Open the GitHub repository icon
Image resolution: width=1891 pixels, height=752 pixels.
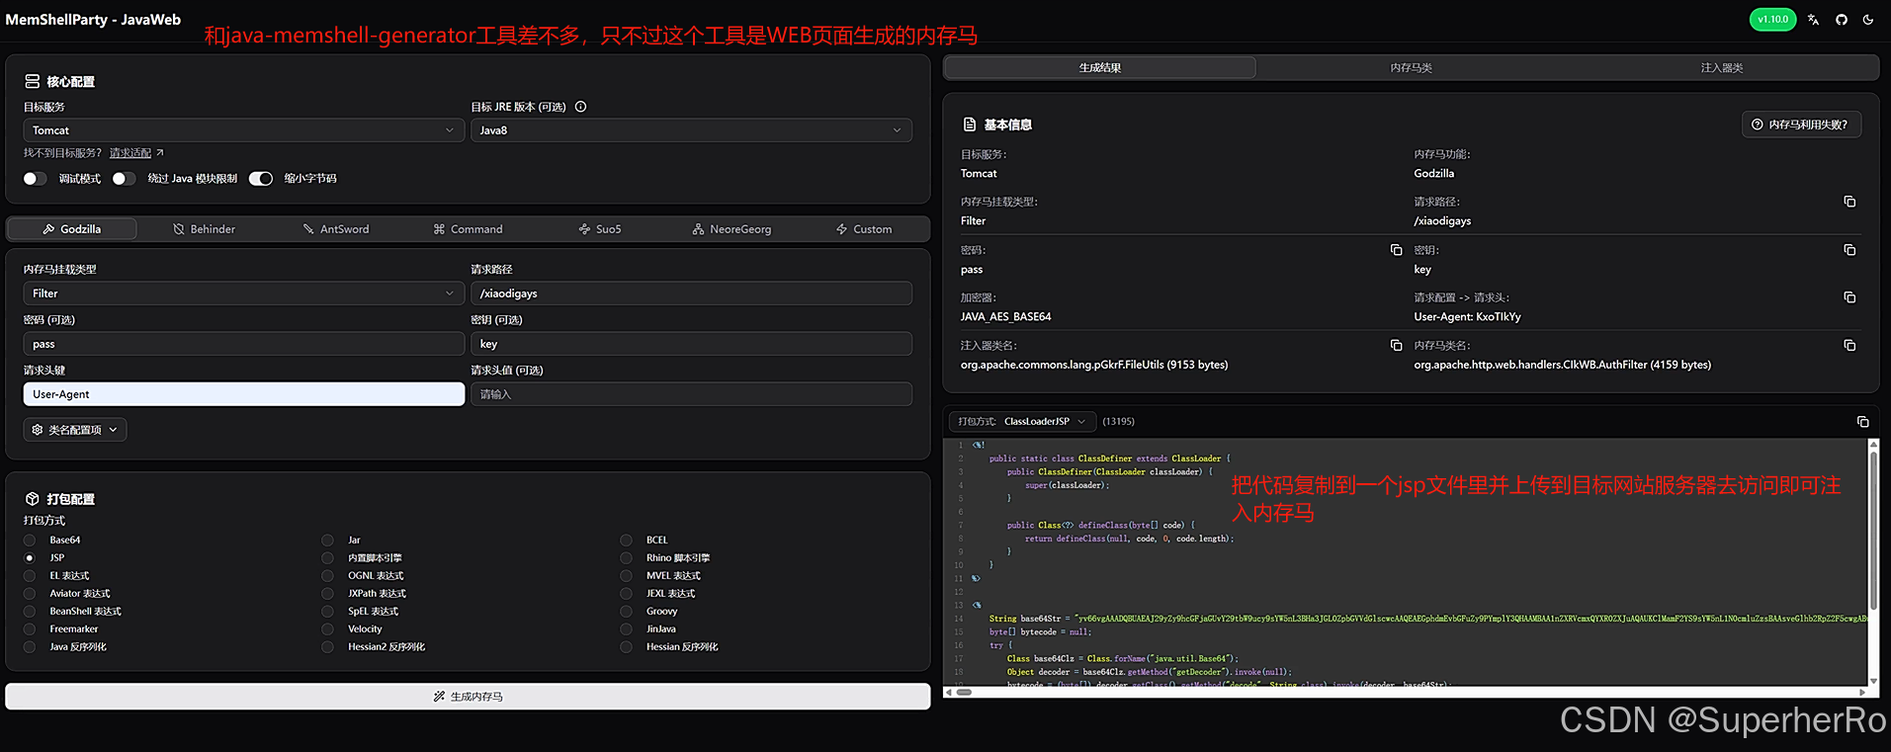click(1842, 20)
